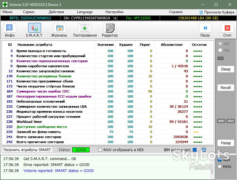
Task: Click the Fw: 4PC10302 firmware field
Action: pos(138,18)
